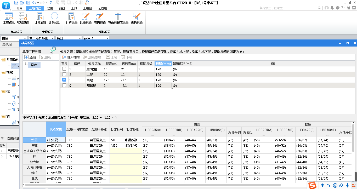Click the 砂浆类型 cell 水泥砂浆 for 基础
Image resolution: width=357 pixels, height=189 pixels.
(x=133, y=146)
